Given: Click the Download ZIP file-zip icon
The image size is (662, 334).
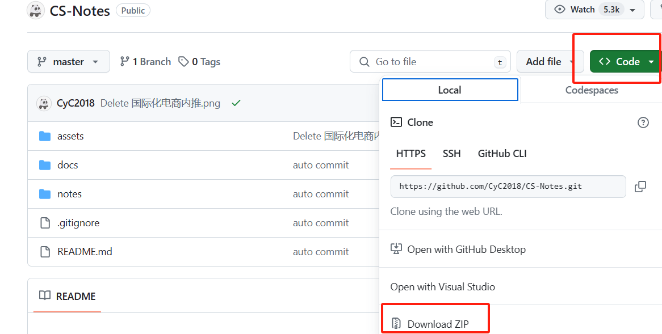Looking at the screenshot, I should pyautogui.click(x=396, y=323).
